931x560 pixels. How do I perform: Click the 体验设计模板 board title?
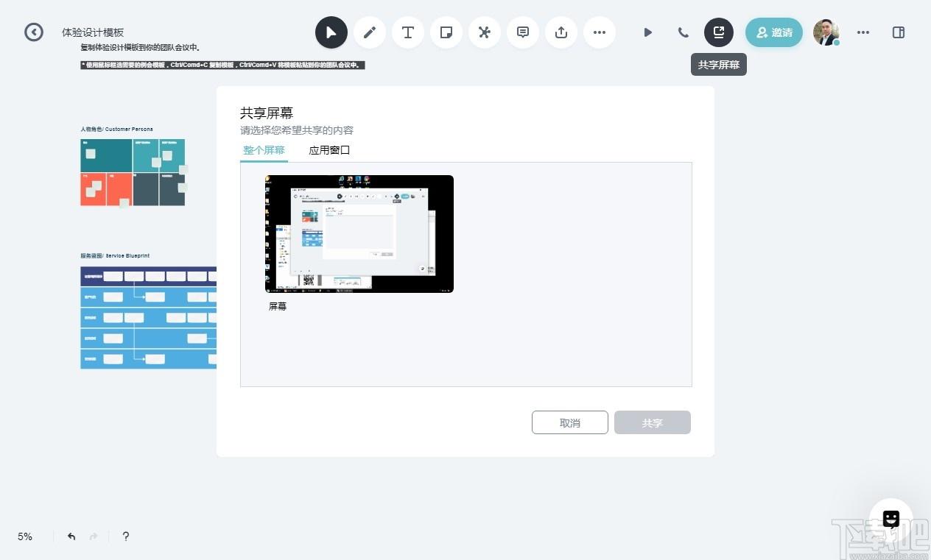coord(93,32)
